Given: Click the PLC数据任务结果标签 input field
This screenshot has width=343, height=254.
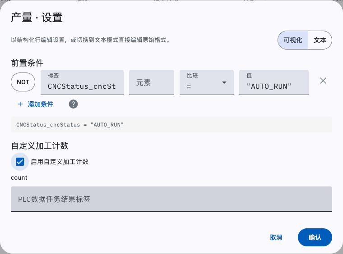Looking at the screenshot, I should pos(171,199).
